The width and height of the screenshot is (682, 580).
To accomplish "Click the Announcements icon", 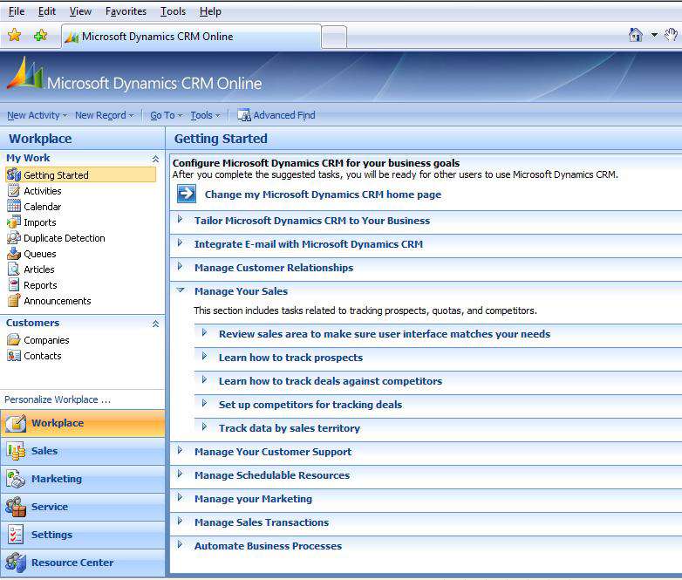I will (14, 300).
